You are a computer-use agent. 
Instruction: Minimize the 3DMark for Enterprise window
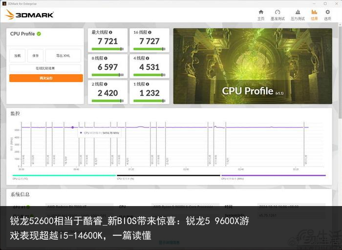pos(314,4)
